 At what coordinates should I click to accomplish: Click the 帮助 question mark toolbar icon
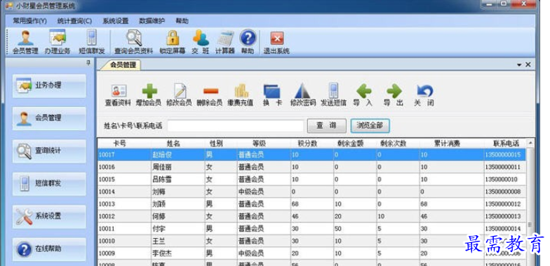[248, 42]
